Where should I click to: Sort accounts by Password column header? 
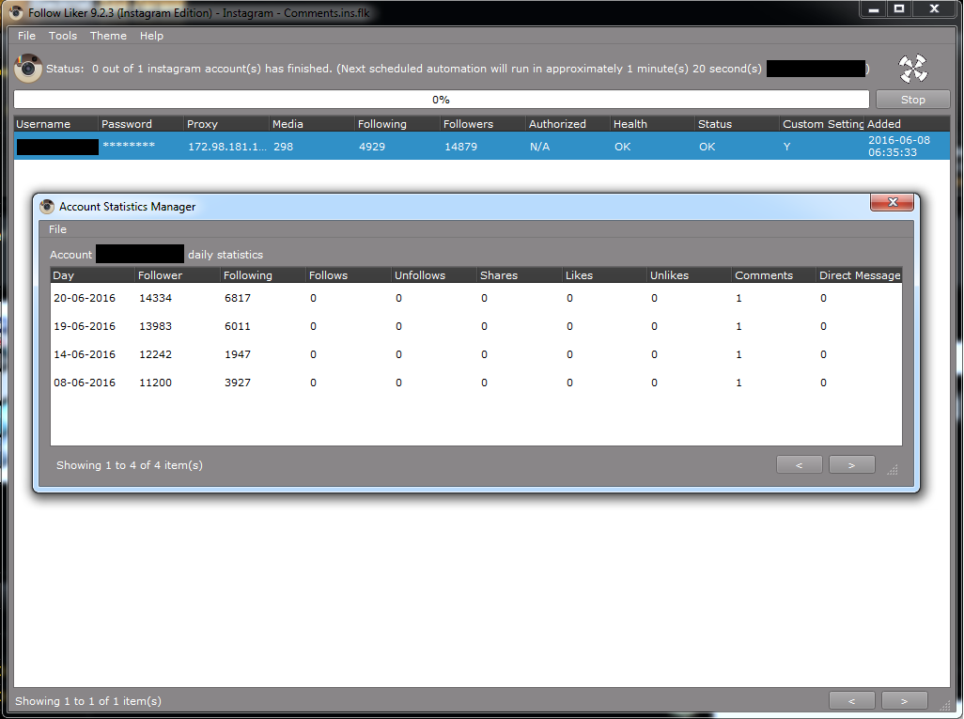(x=140, y=124)
